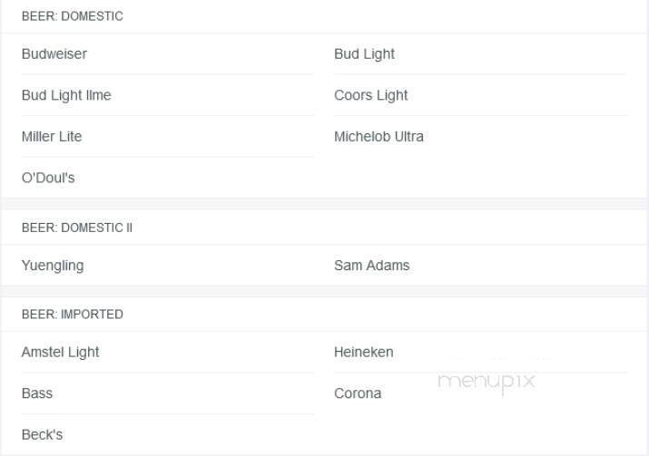The width and height of the screenshot is (649, 456).
Task: Select the Miller Lite item
Action: click(x=52, y=137)
